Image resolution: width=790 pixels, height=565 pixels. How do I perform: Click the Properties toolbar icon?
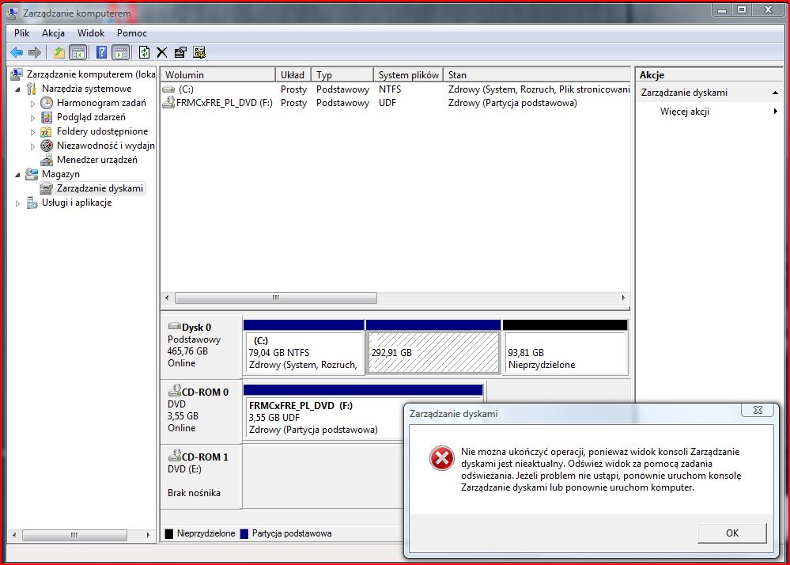(180, 52)
